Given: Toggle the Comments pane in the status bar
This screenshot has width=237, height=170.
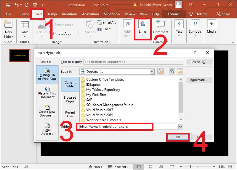Looking at the screenshot, I should tap(118, 167).
